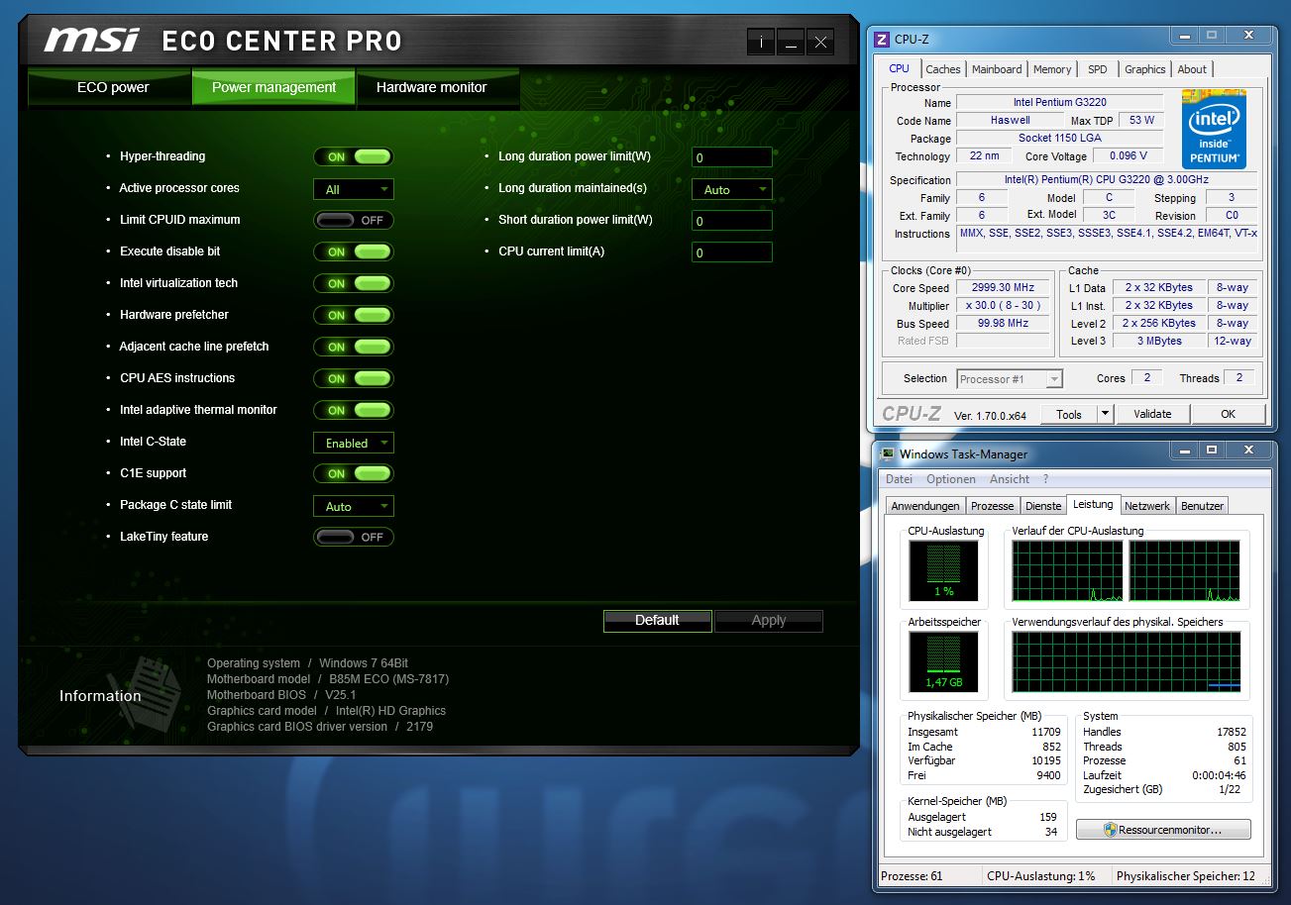Open the Ansicht menu in Task-Manager
The height and width of the screenshot is (905, 1291).
click(x=1010, y=479)
